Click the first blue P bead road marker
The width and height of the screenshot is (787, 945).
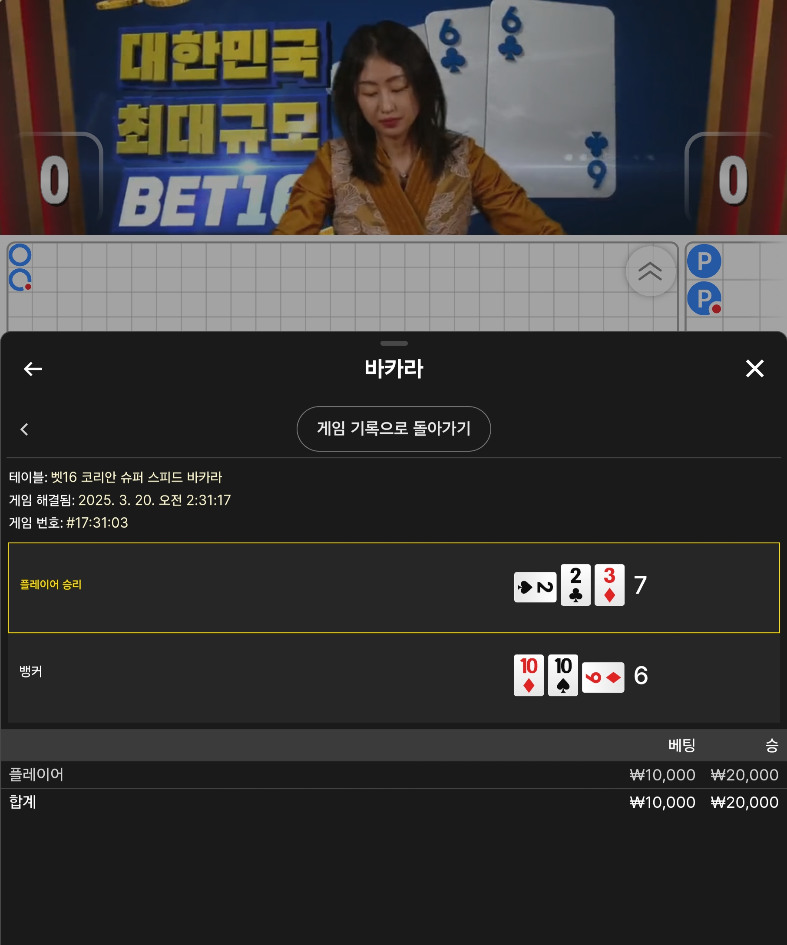pyautogui.click(x=704, y=261)
